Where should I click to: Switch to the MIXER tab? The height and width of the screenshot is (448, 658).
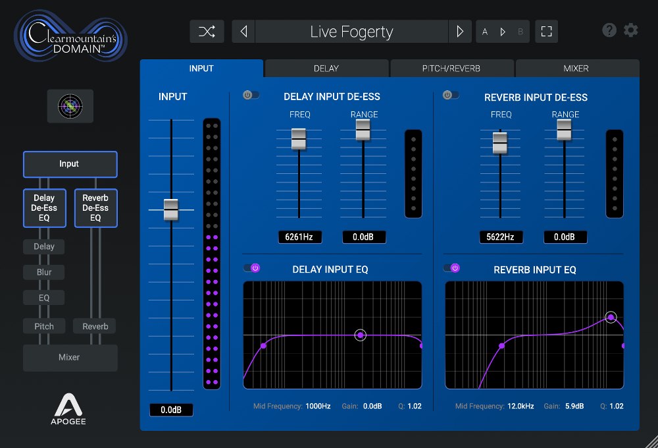(x=577, y=68)
